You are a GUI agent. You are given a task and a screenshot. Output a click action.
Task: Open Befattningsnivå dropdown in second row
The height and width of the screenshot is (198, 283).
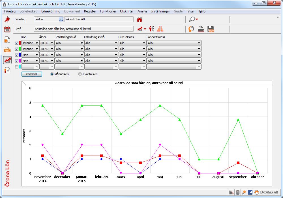(x=69, y=49)
